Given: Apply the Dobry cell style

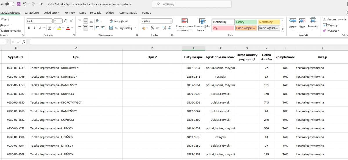Looking at the screenshot, I should (246, 22).
